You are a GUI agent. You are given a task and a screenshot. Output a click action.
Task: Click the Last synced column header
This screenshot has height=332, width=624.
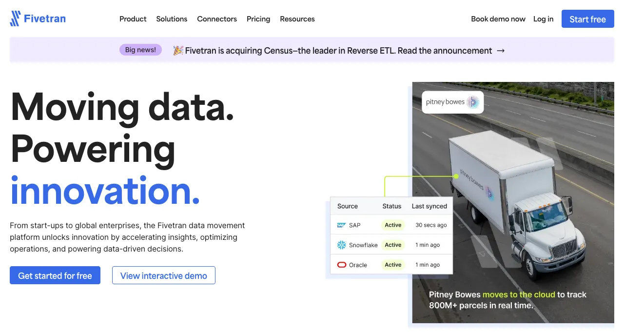pyautogui.click(x=429, y=206)
